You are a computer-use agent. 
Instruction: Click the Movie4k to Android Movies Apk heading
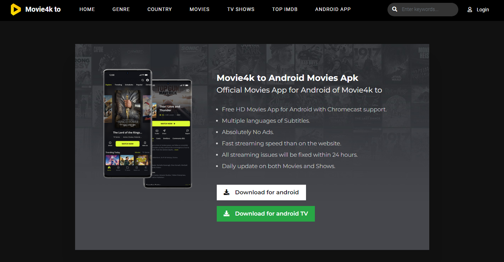pos(288,78)
